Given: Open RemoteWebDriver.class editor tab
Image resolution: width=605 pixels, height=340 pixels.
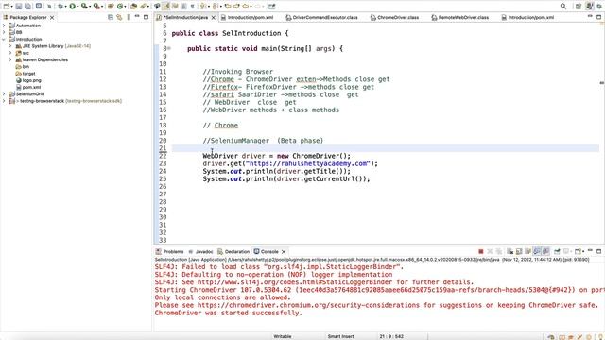Looking at the screenshot, I should tap(460, 17).
